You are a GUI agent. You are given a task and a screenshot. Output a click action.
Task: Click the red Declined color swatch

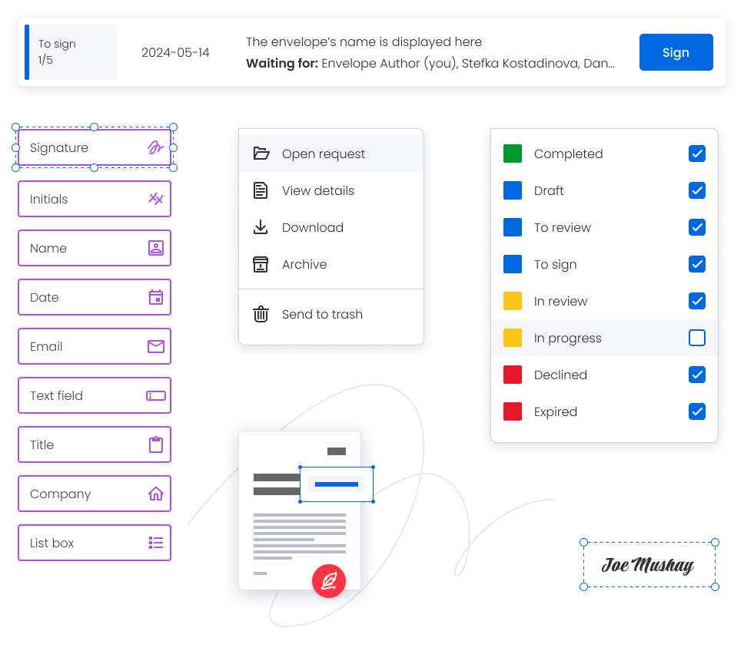tap(513, 375)
